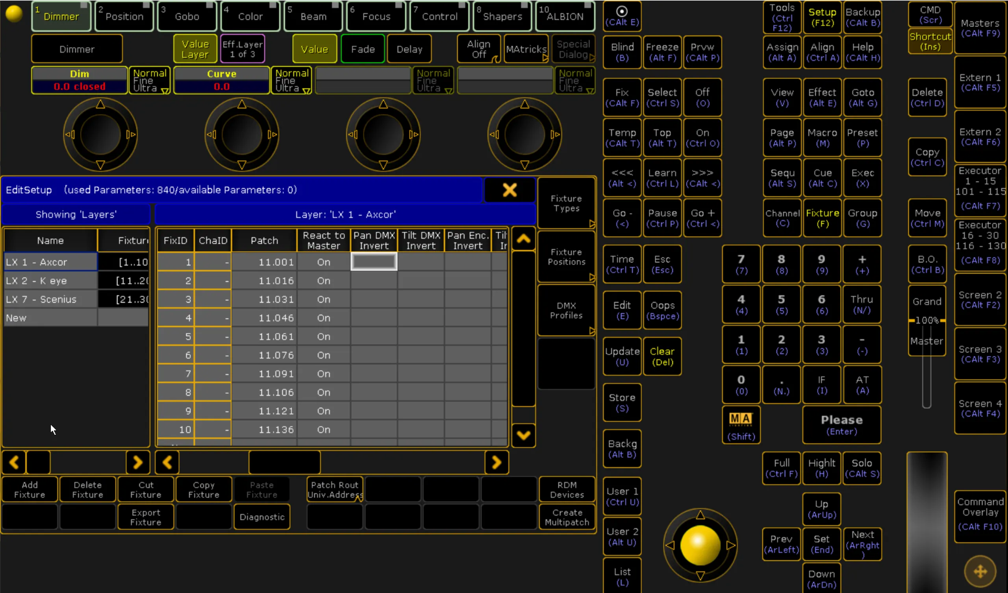1008x593 pixels.
Task: Click the minus (-) keypad key
Action: 862,345
